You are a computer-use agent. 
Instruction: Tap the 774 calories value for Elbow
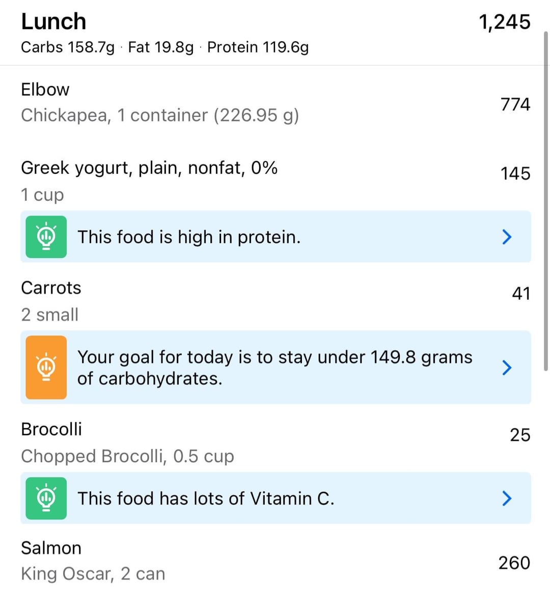(x=515, y=104)
